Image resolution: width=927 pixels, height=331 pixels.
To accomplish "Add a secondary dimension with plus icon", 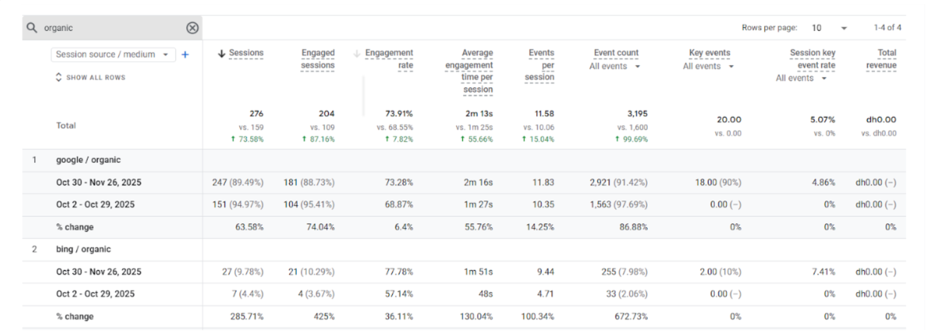I will coord(185,55).
